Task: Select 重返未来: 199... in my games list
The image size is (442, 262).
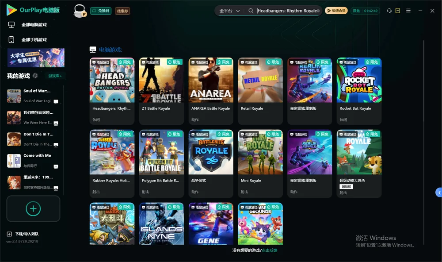Action: pos(33,183)
